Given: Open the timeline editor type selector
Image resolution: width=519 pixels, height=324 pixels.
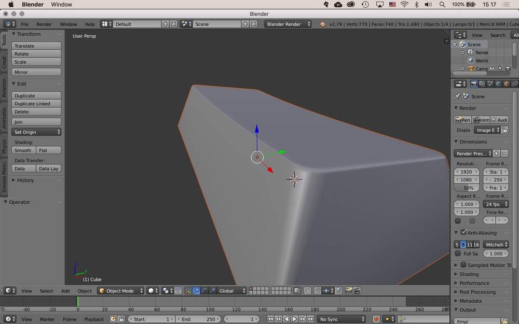Looking at the screenshot, I should click(10, 319).
